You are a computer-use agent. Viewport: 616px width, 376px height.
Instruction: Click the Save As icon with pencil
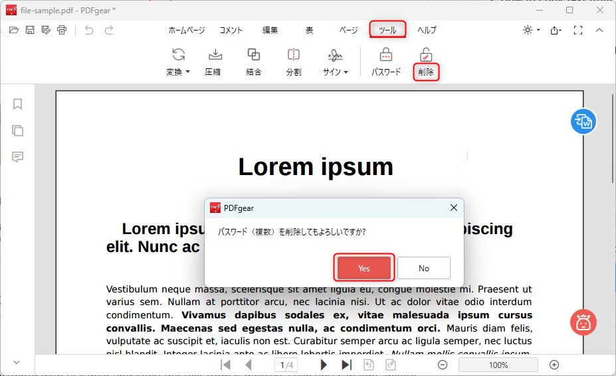[x=46, y=30]
